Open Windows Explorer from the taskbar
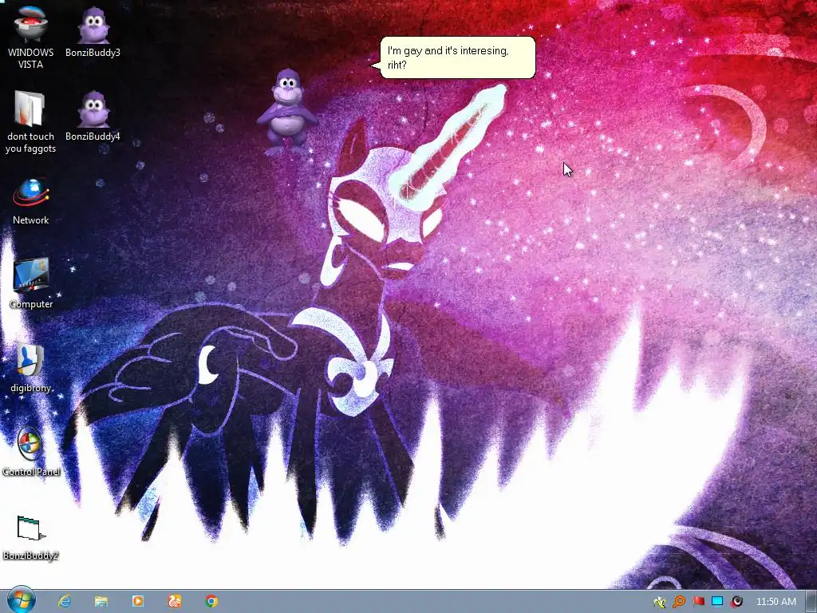The image size is (817, 613). click(101, 602)
